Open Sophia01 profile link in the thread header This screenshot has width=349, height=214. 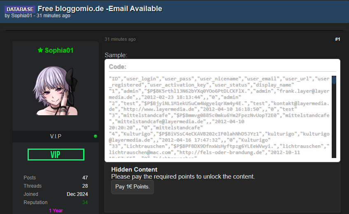pos(21,16)
